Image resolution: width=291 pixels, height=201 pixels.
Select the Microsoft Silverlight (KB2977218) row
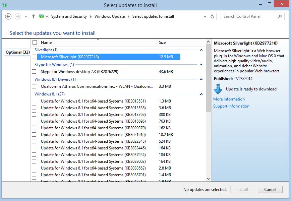(x=109, y=57)
